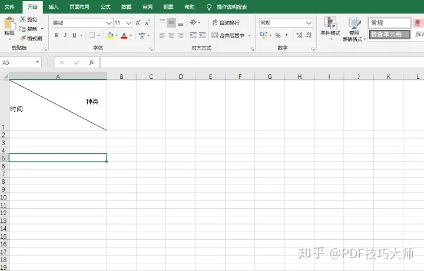Viewport: 424px width, 271px height.
Task: Open the number format dropdown (常规)
Action: click(x=309, y=23)
